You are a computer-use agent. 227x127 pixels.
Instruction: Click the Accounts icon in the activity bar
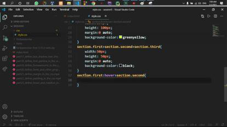pos(5,107)
